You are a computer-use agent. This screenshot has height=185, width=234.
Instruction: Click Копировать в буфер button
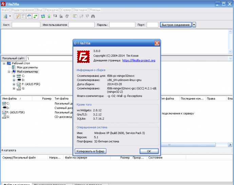pos(91,151)
